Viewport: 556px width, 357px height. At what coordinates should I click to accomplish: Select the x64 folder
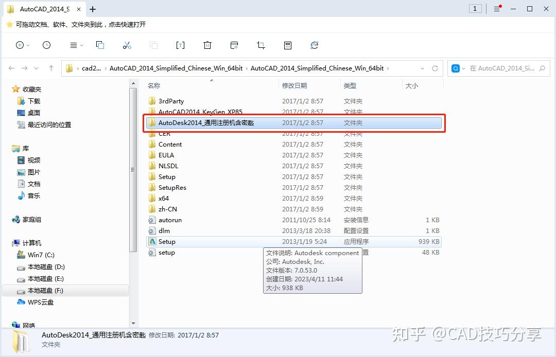tap(293, 199)
